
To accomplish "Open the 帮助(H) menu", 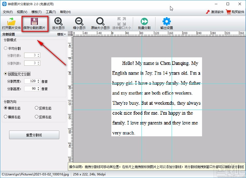I will pyautogui.click(x=65, y=12).
